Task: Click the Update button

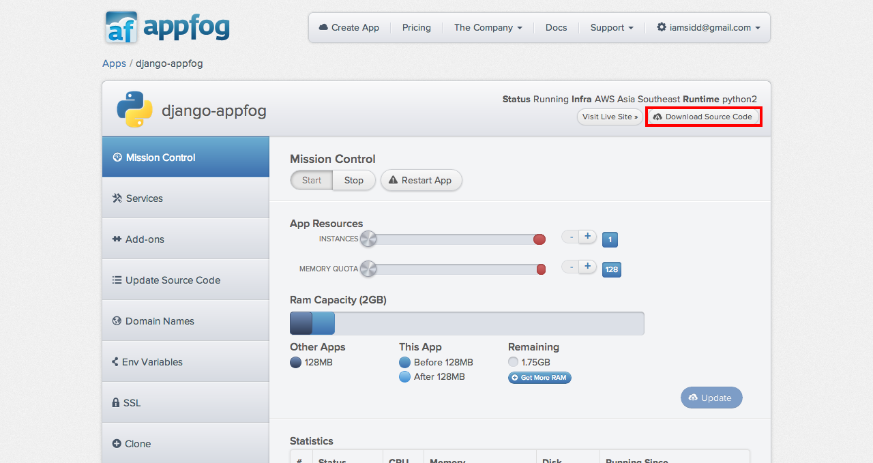Action: 711,398
